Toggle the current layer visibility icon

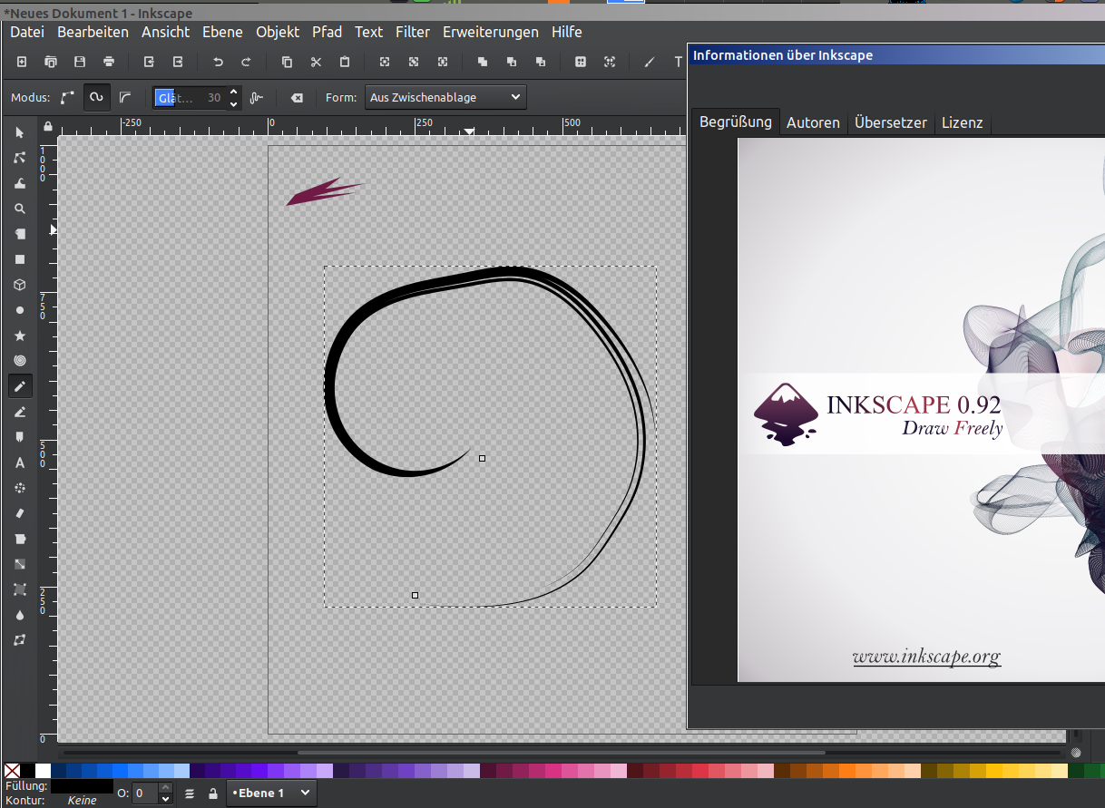[190, 793]
